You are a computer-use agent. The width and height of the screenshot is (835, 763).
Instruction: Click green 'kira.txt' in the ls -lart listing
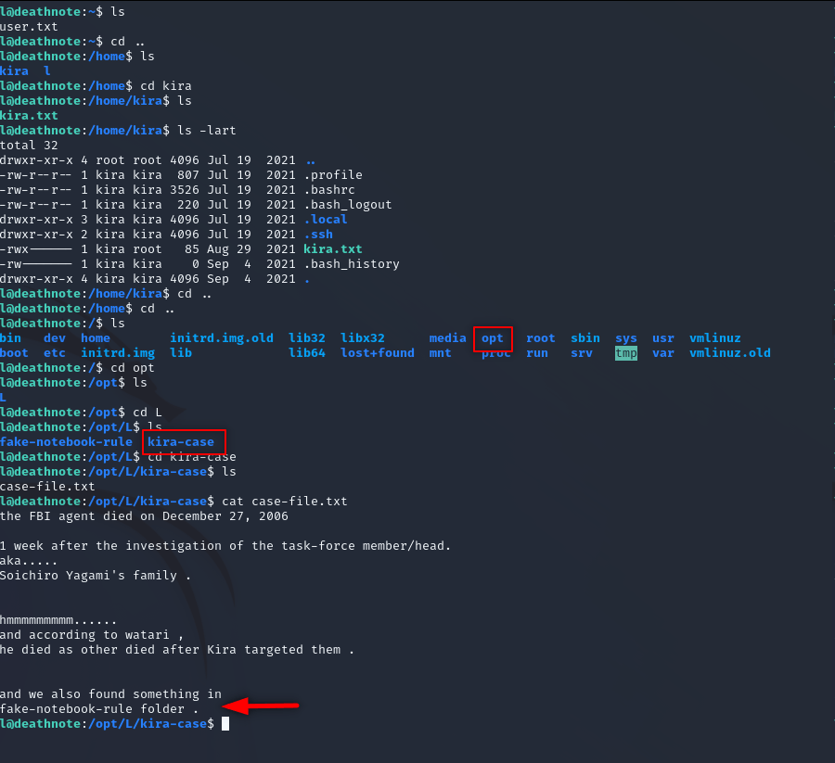tap(333, 249)
